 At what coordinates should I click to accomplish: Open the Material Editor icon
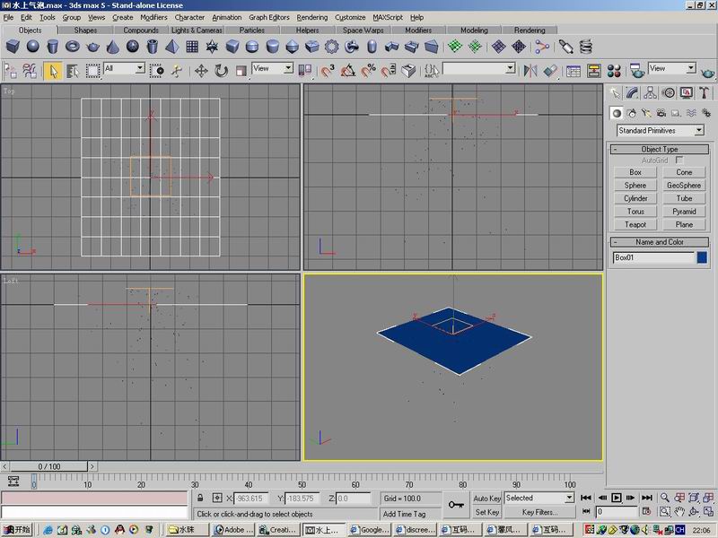(x=614, y=71)
